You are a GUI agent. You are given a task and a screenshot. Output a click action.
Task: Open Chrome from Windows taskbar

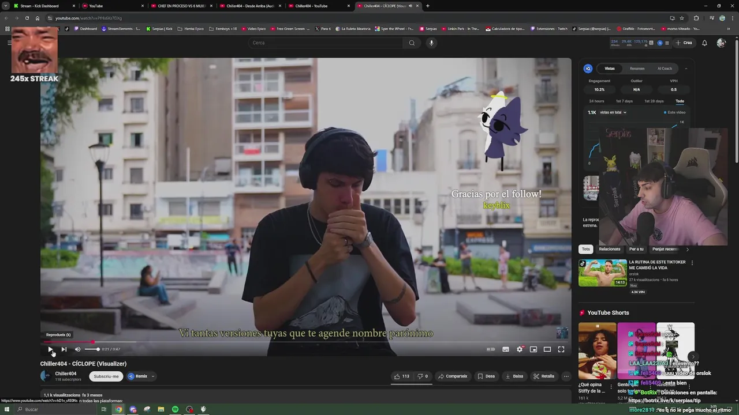[118, 409]
